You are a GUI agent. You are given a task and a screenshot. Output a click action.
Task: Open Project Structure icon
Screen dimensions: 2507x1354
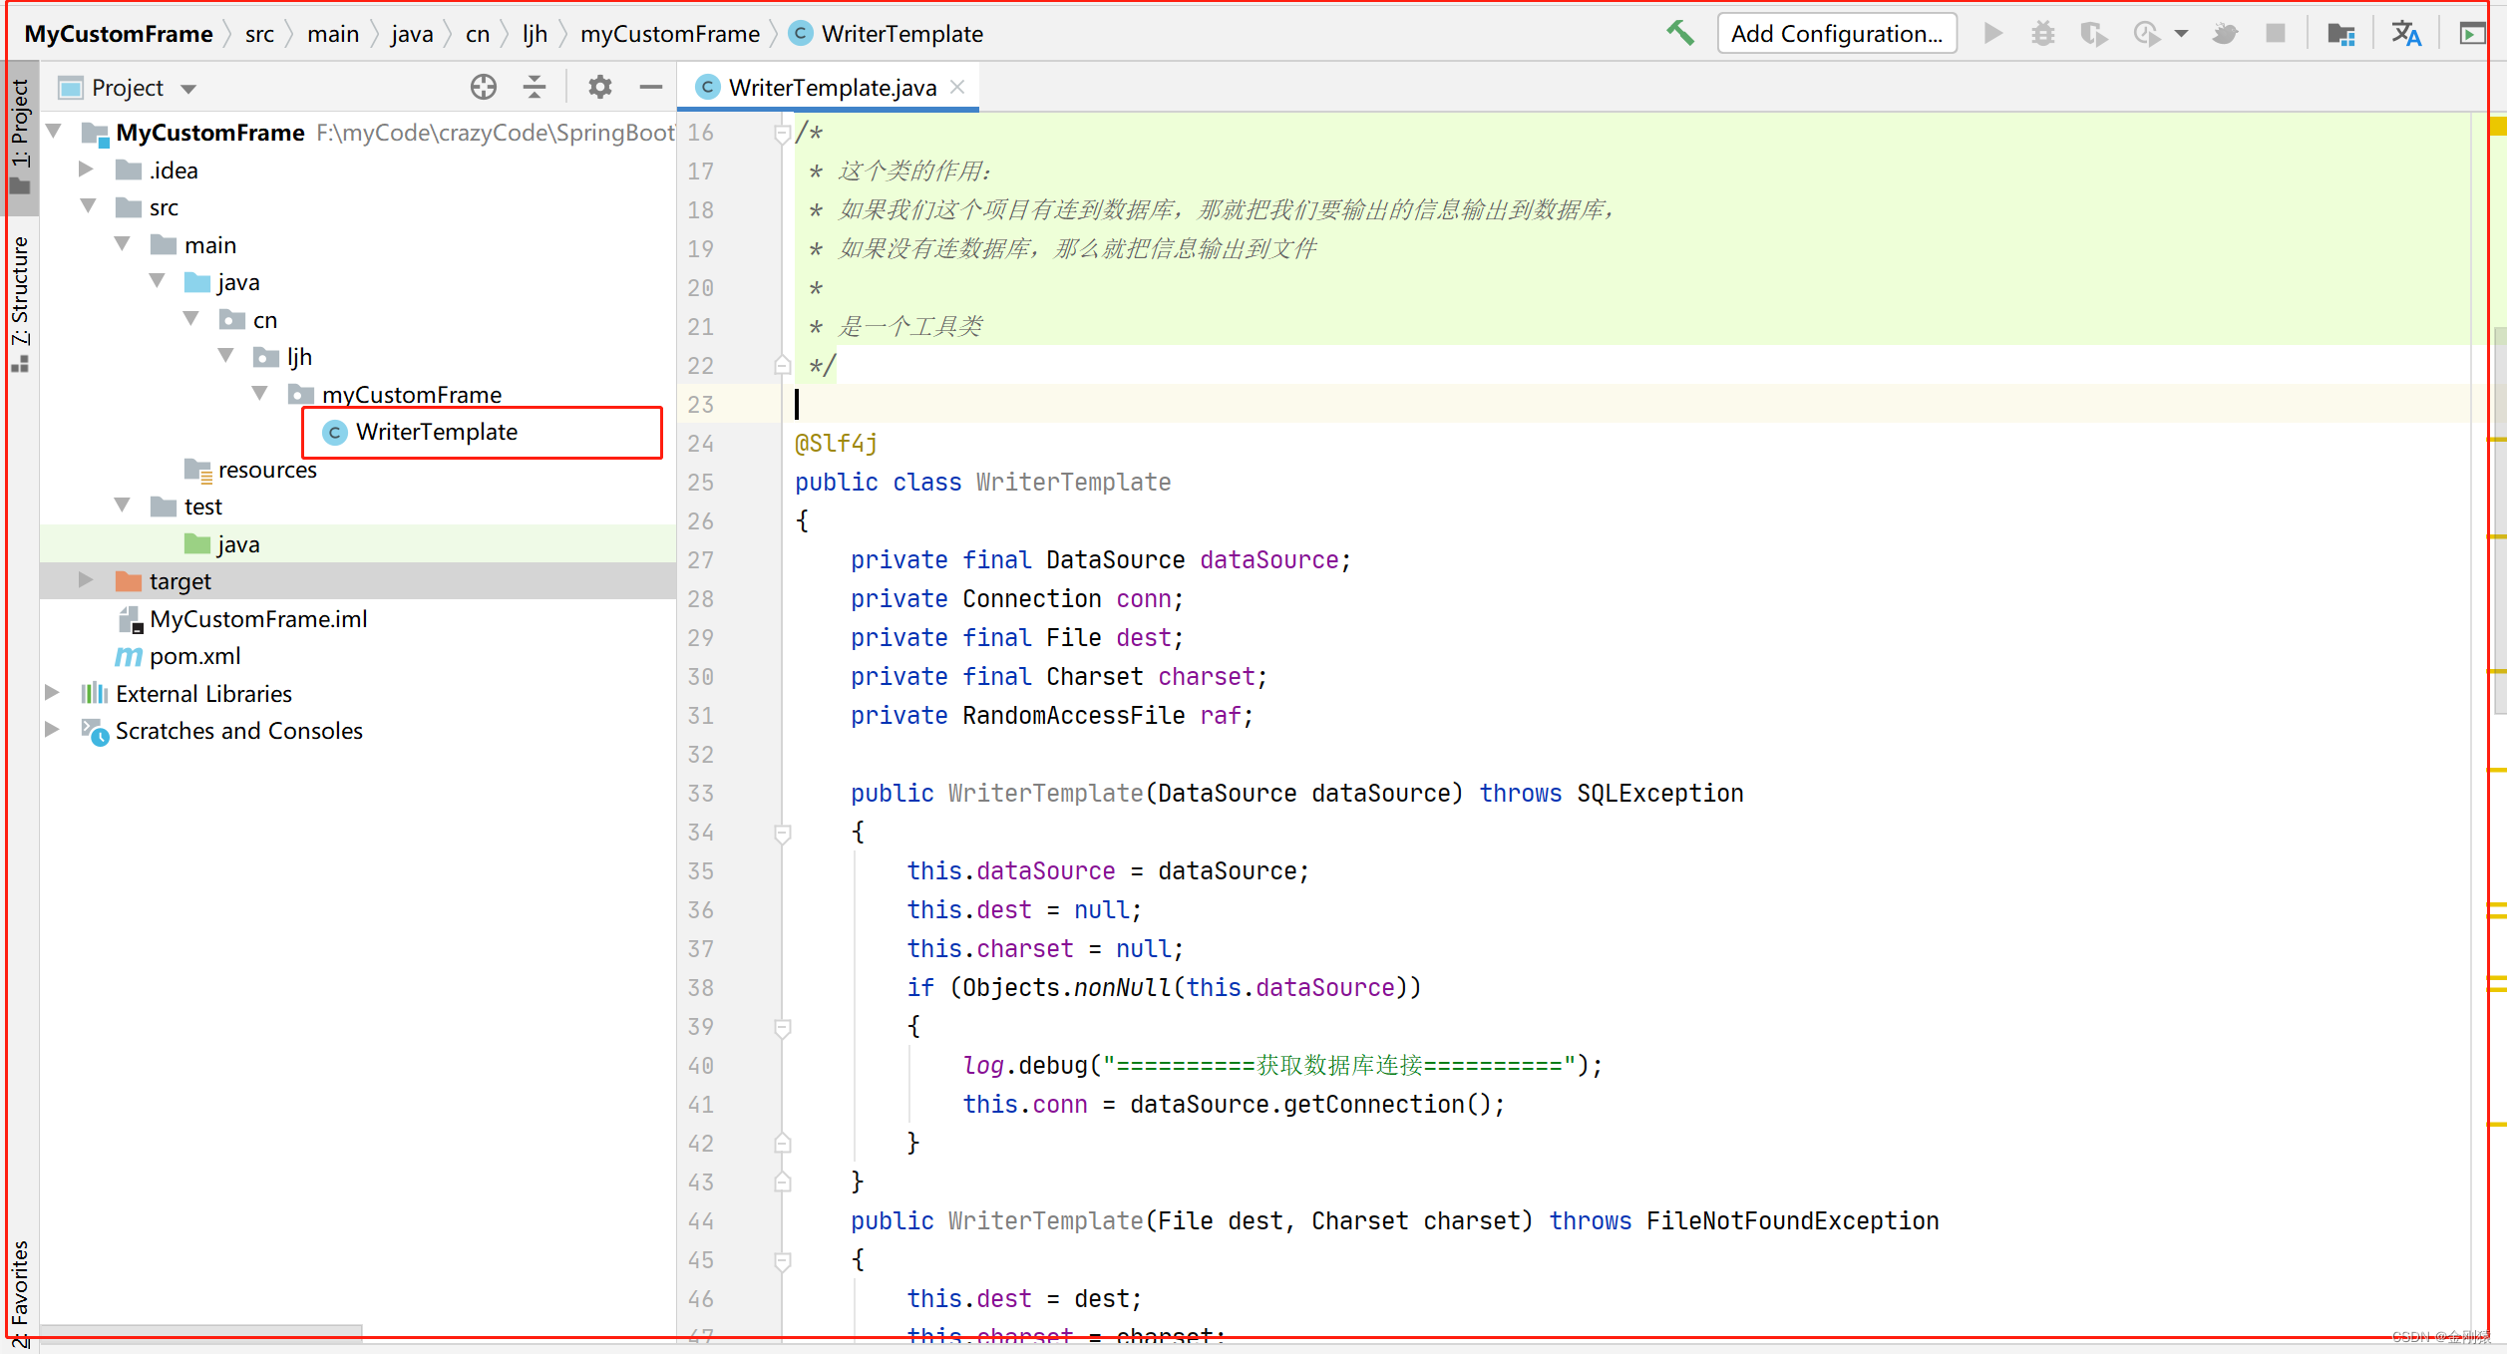pos(2340,34)
